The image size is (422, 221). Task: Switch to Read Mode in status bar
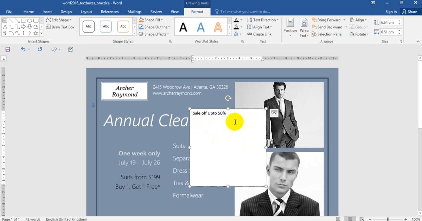pyautogui.click(x=338, y=219)
